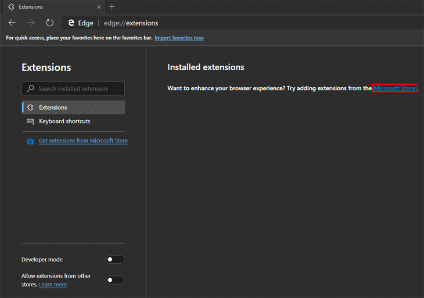
Task: Click the Microsoft Store bag icon
Action: coord(30,141)
